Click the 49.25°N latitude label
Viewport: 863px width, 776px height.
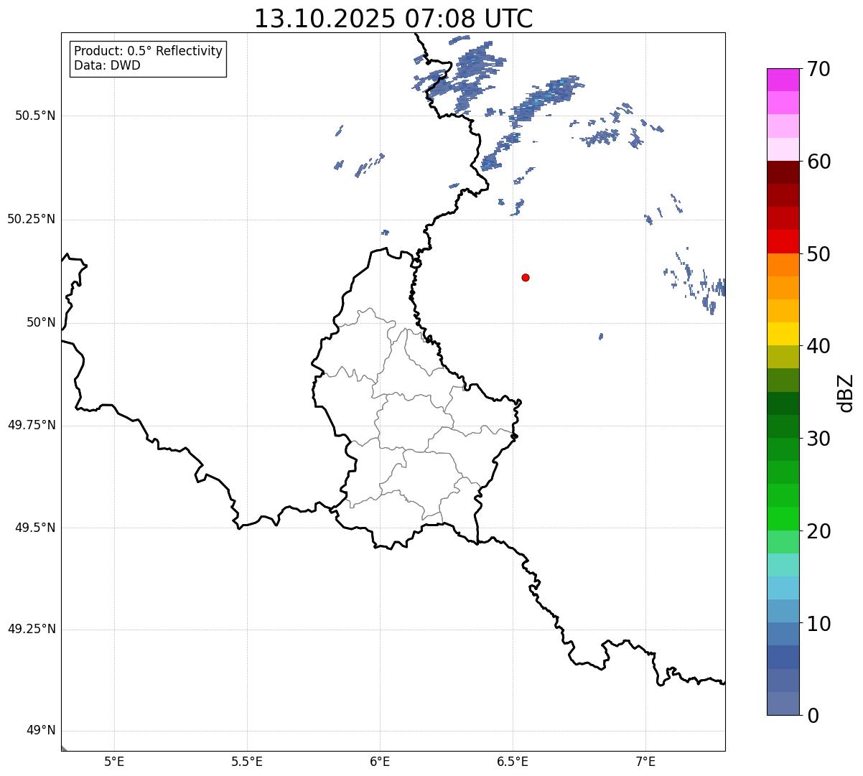(31, 629)
